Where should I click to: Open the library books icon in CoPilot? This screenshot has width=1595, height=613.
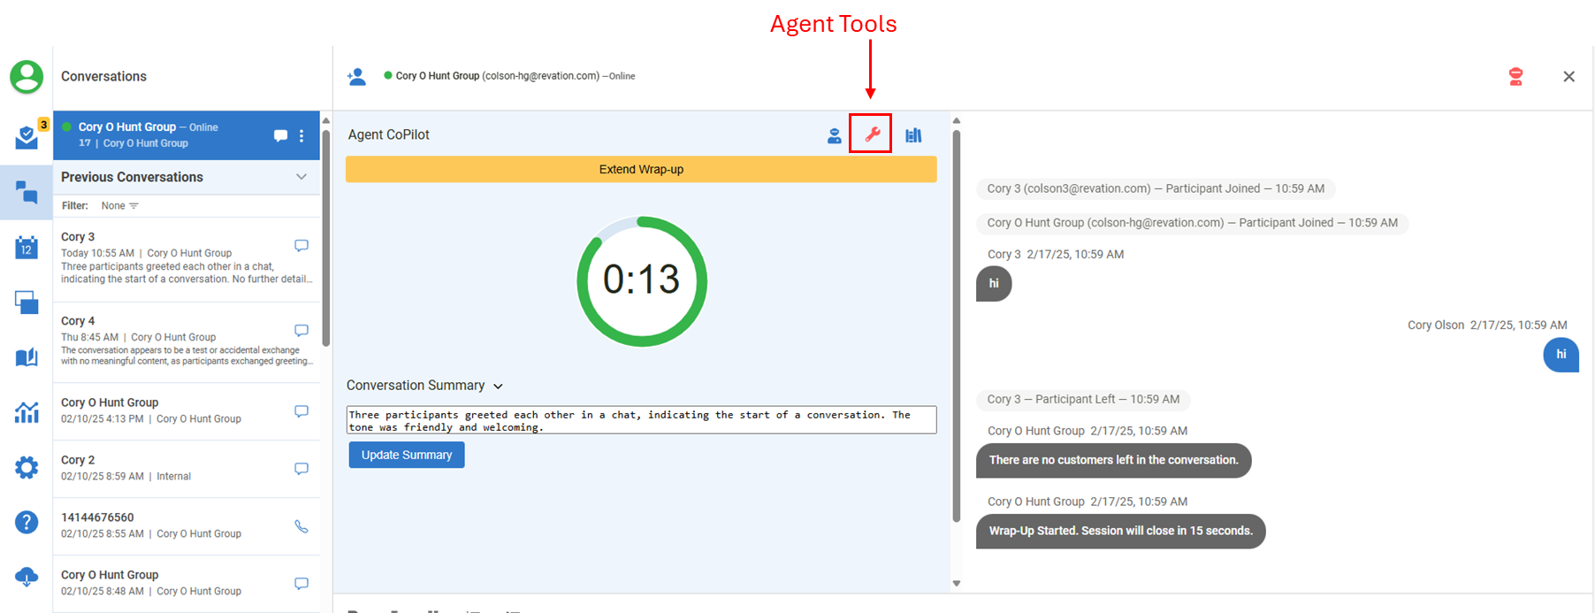coord(913,135)
